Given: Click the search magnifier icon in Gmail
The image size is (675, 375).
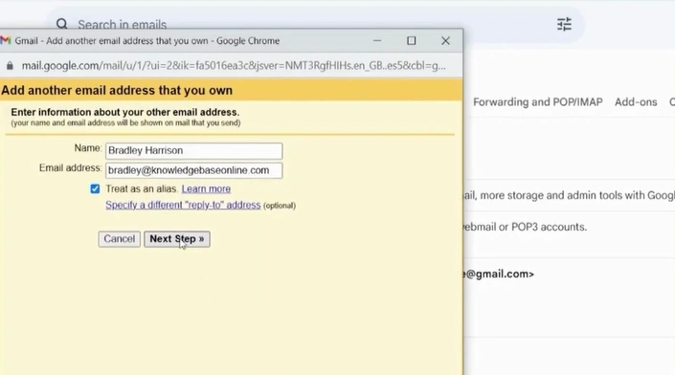Looking at the screenshot, I should point(62,24).
